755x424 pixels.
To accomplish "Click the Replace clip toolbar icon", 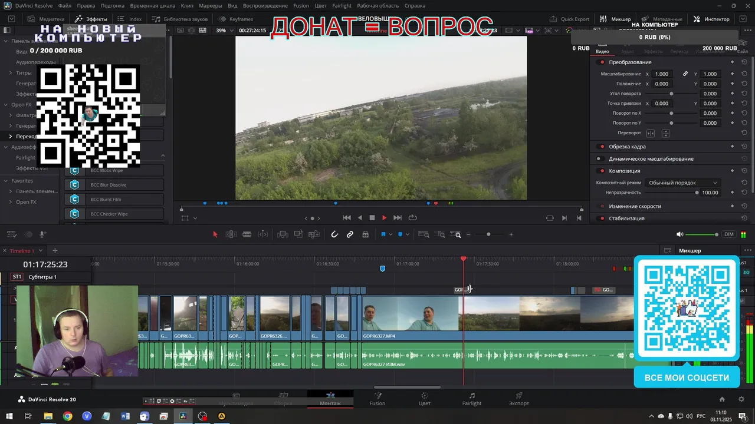I will tap(314, 234).
